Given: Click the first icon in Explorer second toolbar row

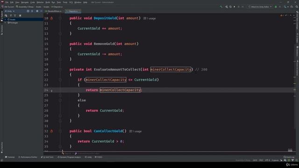Looking at the screenshot, I should tap(6, 15).
